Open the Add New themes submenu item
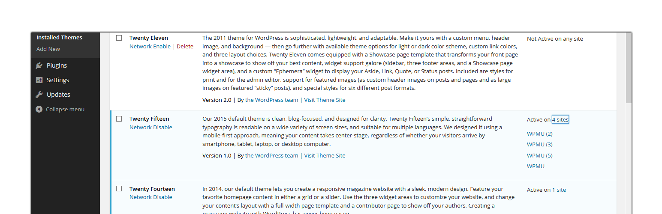The image size is (662, 214). (x=48, y=49)
